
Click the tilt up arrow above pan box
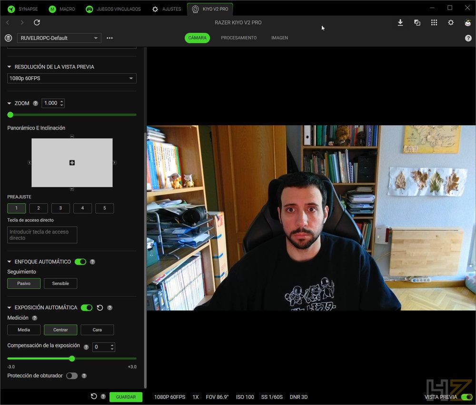point(72,136)
